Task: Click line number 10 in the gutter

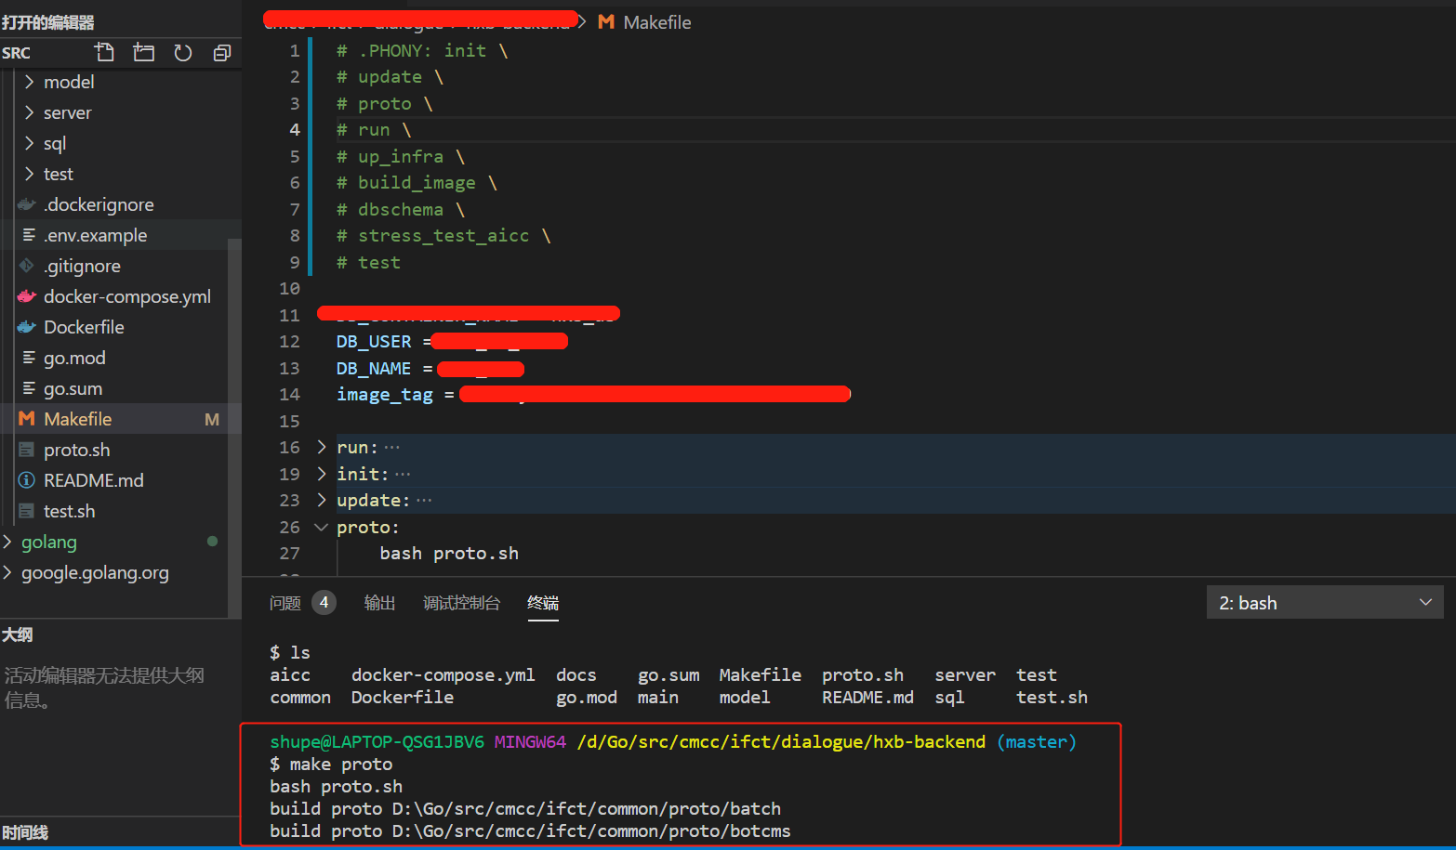Action: (290, 288)
